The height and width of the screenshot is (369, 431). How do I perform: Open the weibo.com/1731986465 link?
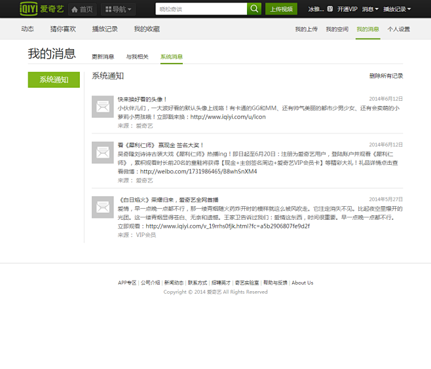click(x=198, y=171)
